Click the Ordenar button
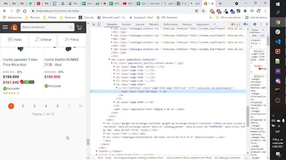This screenshot has width=286, height=160. (43, 40)
